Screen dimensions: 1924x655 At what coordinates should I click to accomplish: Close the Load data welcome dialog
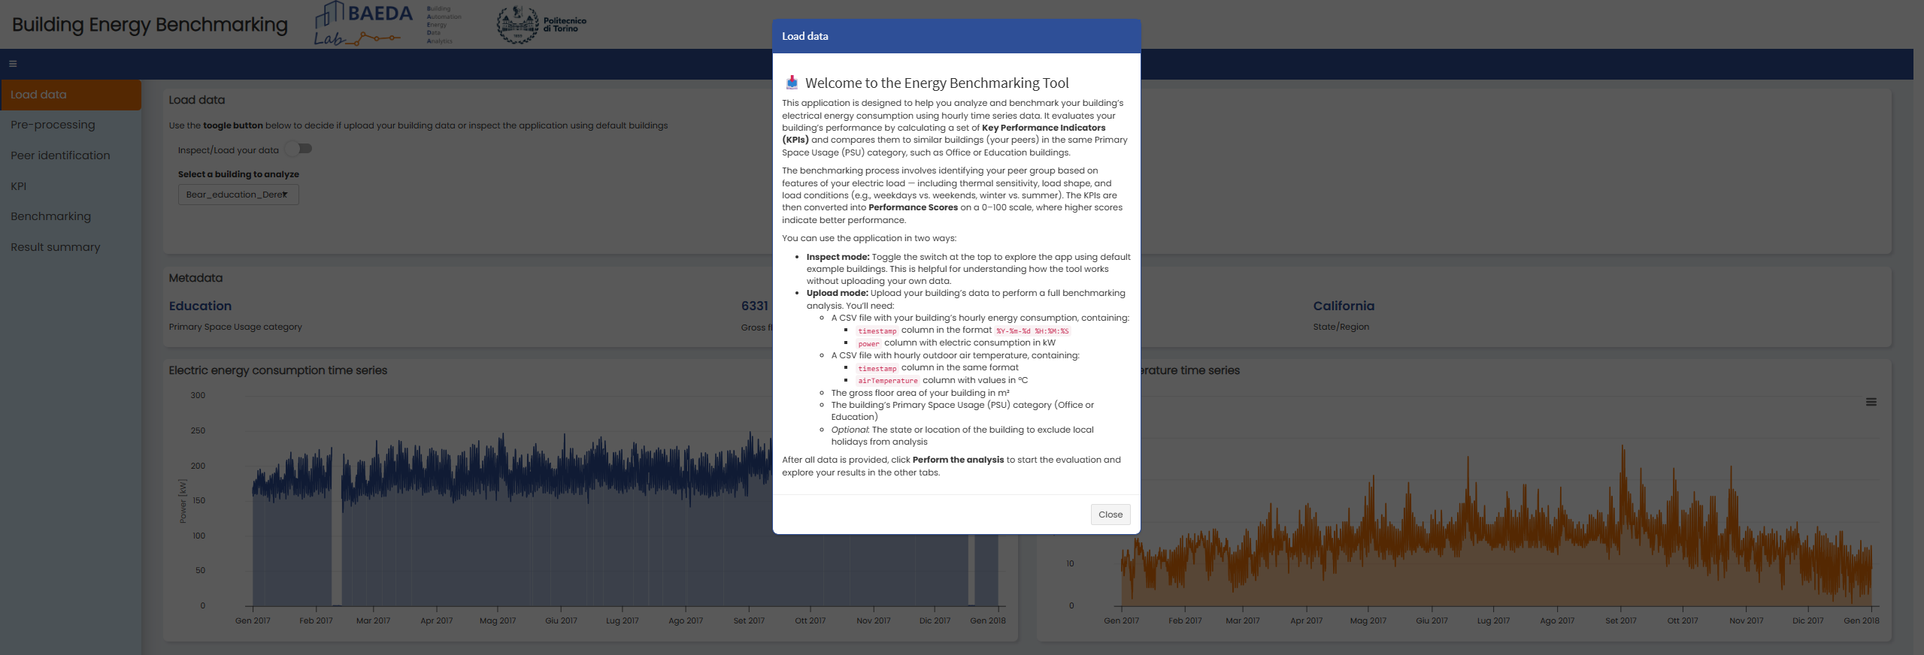coord(1110,515)
